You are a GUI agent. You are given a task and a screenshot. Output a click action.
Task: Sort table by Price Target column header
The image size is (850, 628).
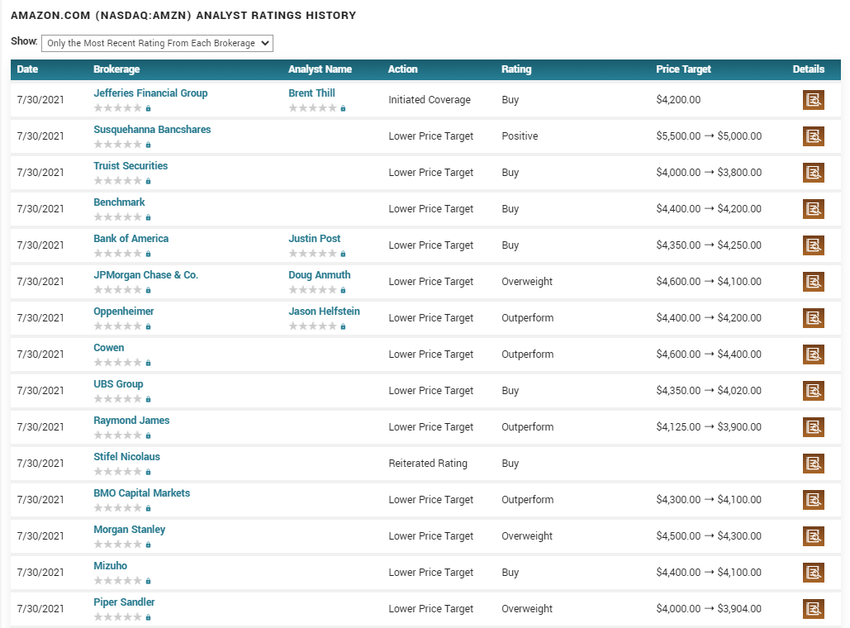[x=684, y=69]
